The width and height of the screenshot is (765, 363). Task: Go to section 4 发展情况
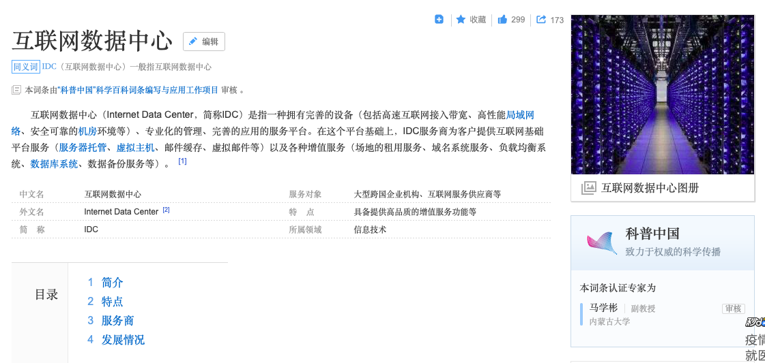coord(123,339)
